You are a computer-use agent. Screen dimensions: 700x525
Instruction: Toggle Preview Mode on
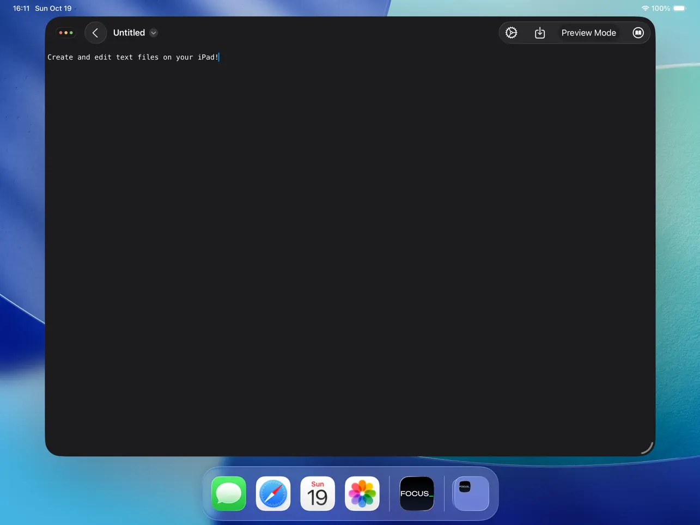pyautogui.click(x=588, y=32)
